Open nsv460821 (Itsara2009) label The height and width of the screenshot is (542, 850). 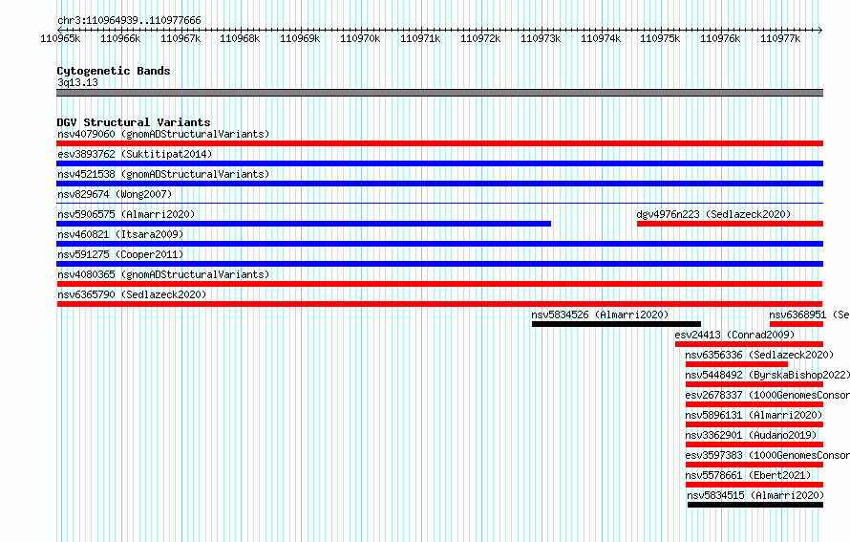point(120,234)
